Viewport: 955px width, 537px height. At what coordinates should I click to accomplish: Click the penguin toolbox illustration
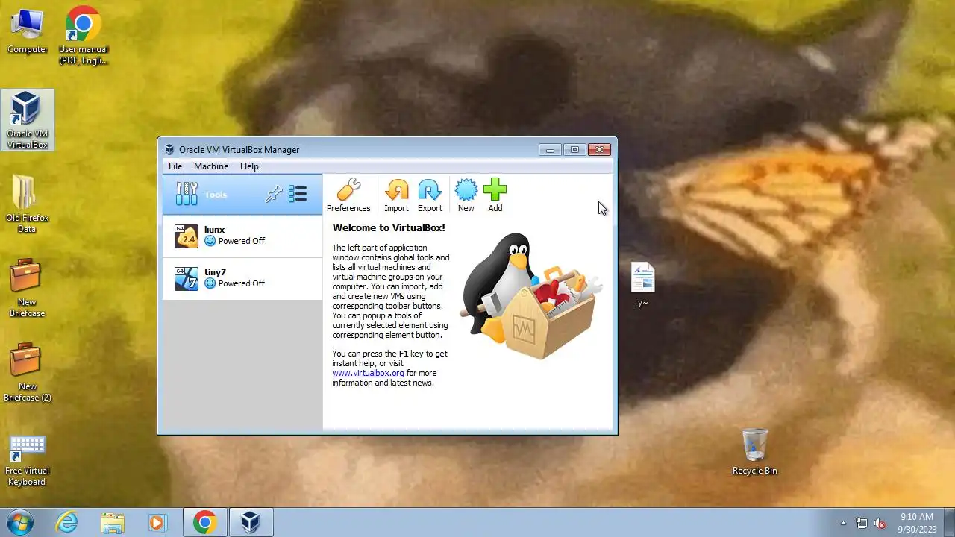tap(531, 295)
